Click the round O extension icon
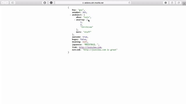Image resolution: width=186 pixels, height=104 pixels. point(45,3)
